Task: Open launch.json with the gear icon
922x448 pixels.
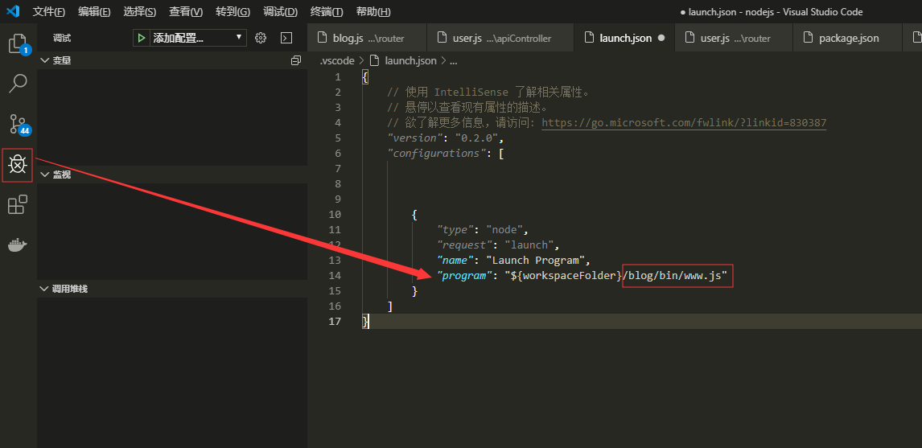Action: pos(261,38)
